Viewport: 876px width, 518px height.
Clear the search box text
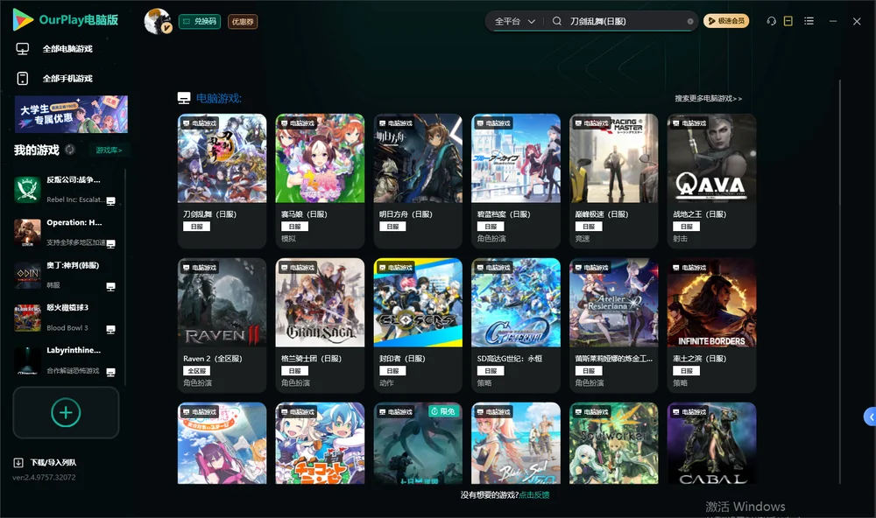tap(690, 22)
